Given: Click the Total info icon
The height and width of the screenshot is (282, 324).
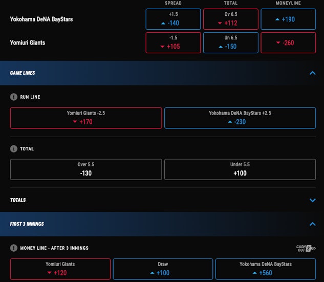Looking at the screenshot, I should [x=14, y=149].
